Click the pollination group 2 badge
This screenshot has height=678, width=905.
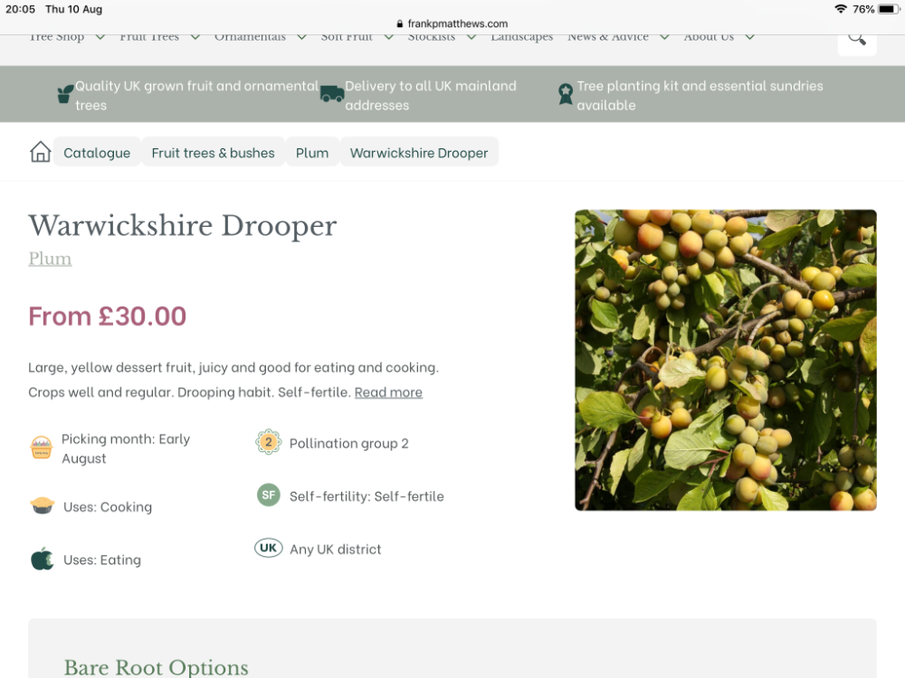click(x=269, y=442)
